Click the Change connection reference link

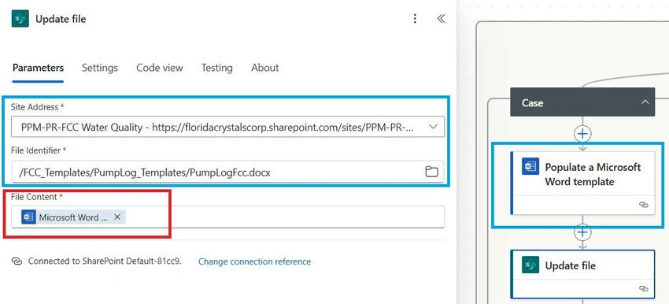pos(254,261)
